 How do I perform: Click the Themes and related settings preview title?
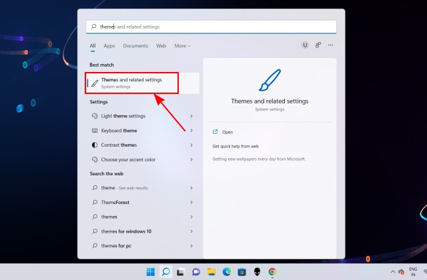270,101
